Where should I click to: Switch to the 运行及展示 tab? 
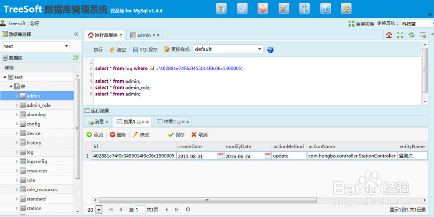point(105,35)
